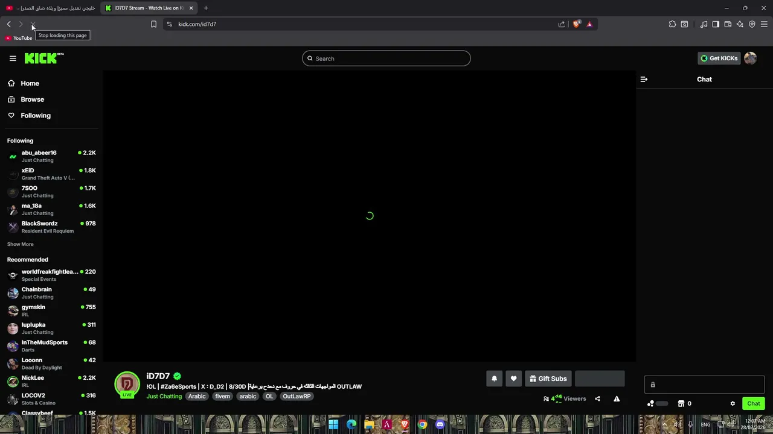Screen dimensions: 773x434
Task: Open Chainbrain recommended channel
Action: click(x=51, y=293)
